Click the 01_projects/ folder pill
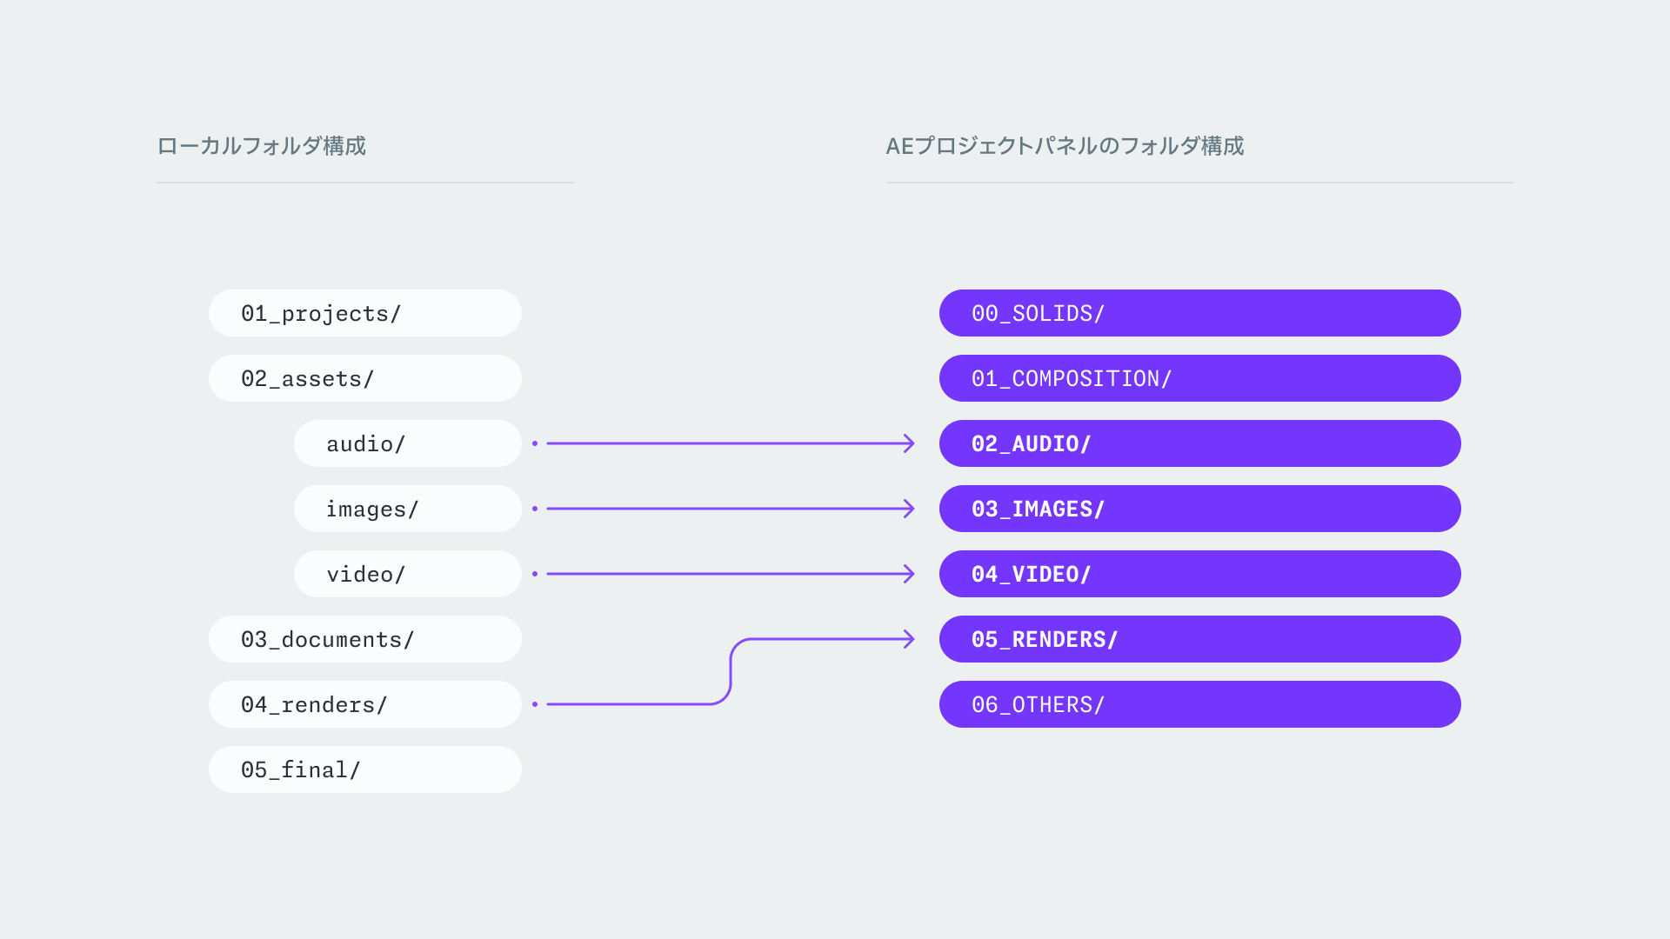1670x939 pixels. [364, 313]
